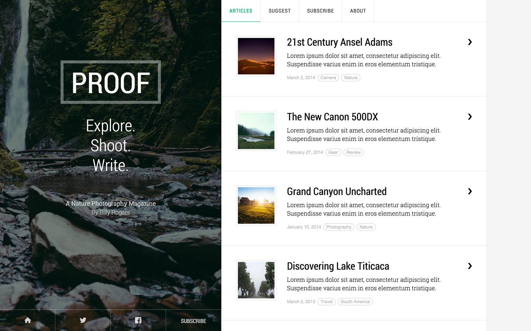Select the Review tag
Screen dimensions: 531x331
353,152
